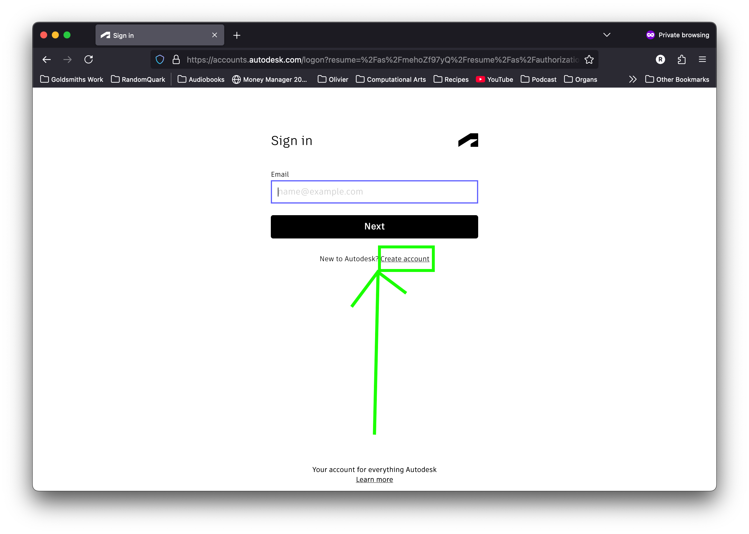Image resolution: width=749 pixels, height=534 pixels.
Task: Show more bookmarks with the double chevron
Action: (x=632, y=79)
